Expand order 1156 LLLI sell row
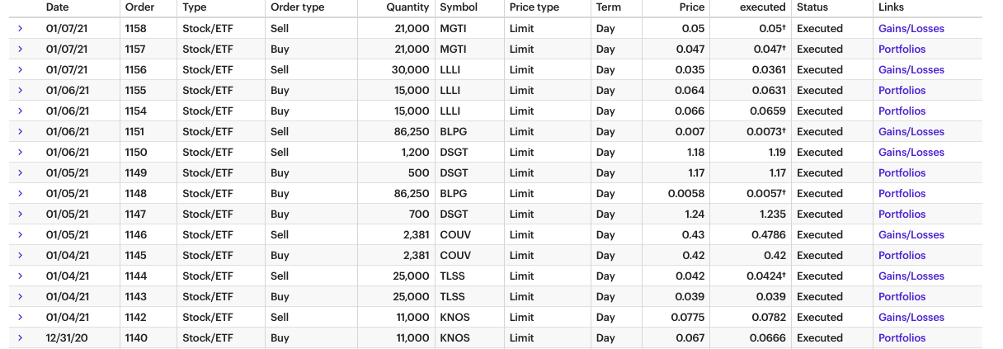Screen dimensions: 1003x349 (x=20, y=69)
